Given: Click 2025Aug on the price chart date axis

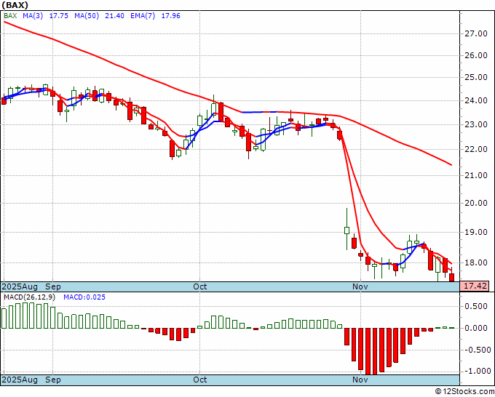Looking at the screenshot, I should 20,286.
